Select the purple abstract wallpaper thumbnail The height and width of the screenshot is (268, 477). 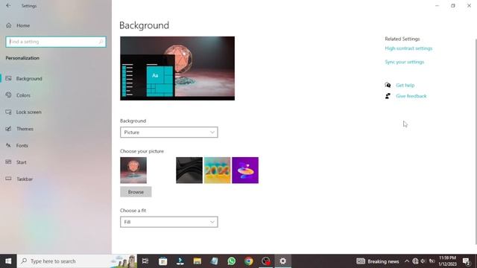(x=245, y=170)
